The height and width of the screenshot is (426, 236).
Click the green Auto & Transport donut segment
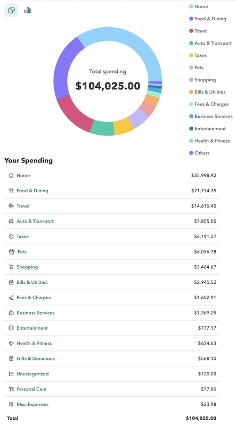click(x=102, y=128)
